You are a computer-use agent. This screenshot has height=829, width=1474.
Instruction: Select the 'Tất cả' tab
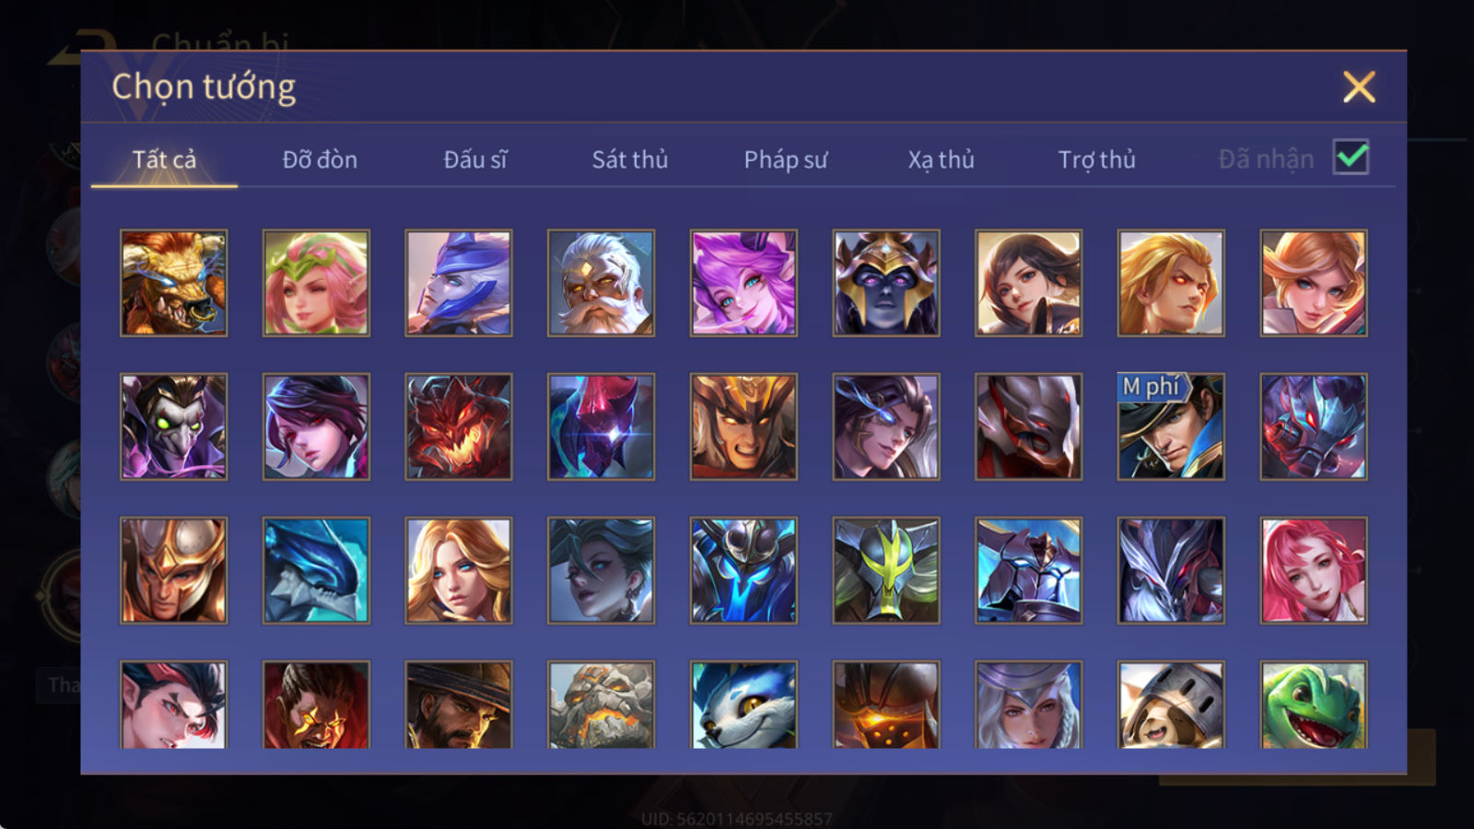[164, 159]
